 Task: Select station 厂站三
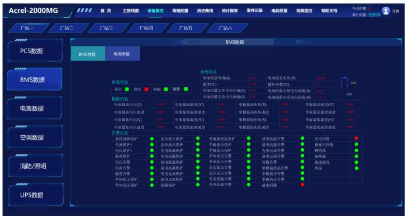coord(107,28)
